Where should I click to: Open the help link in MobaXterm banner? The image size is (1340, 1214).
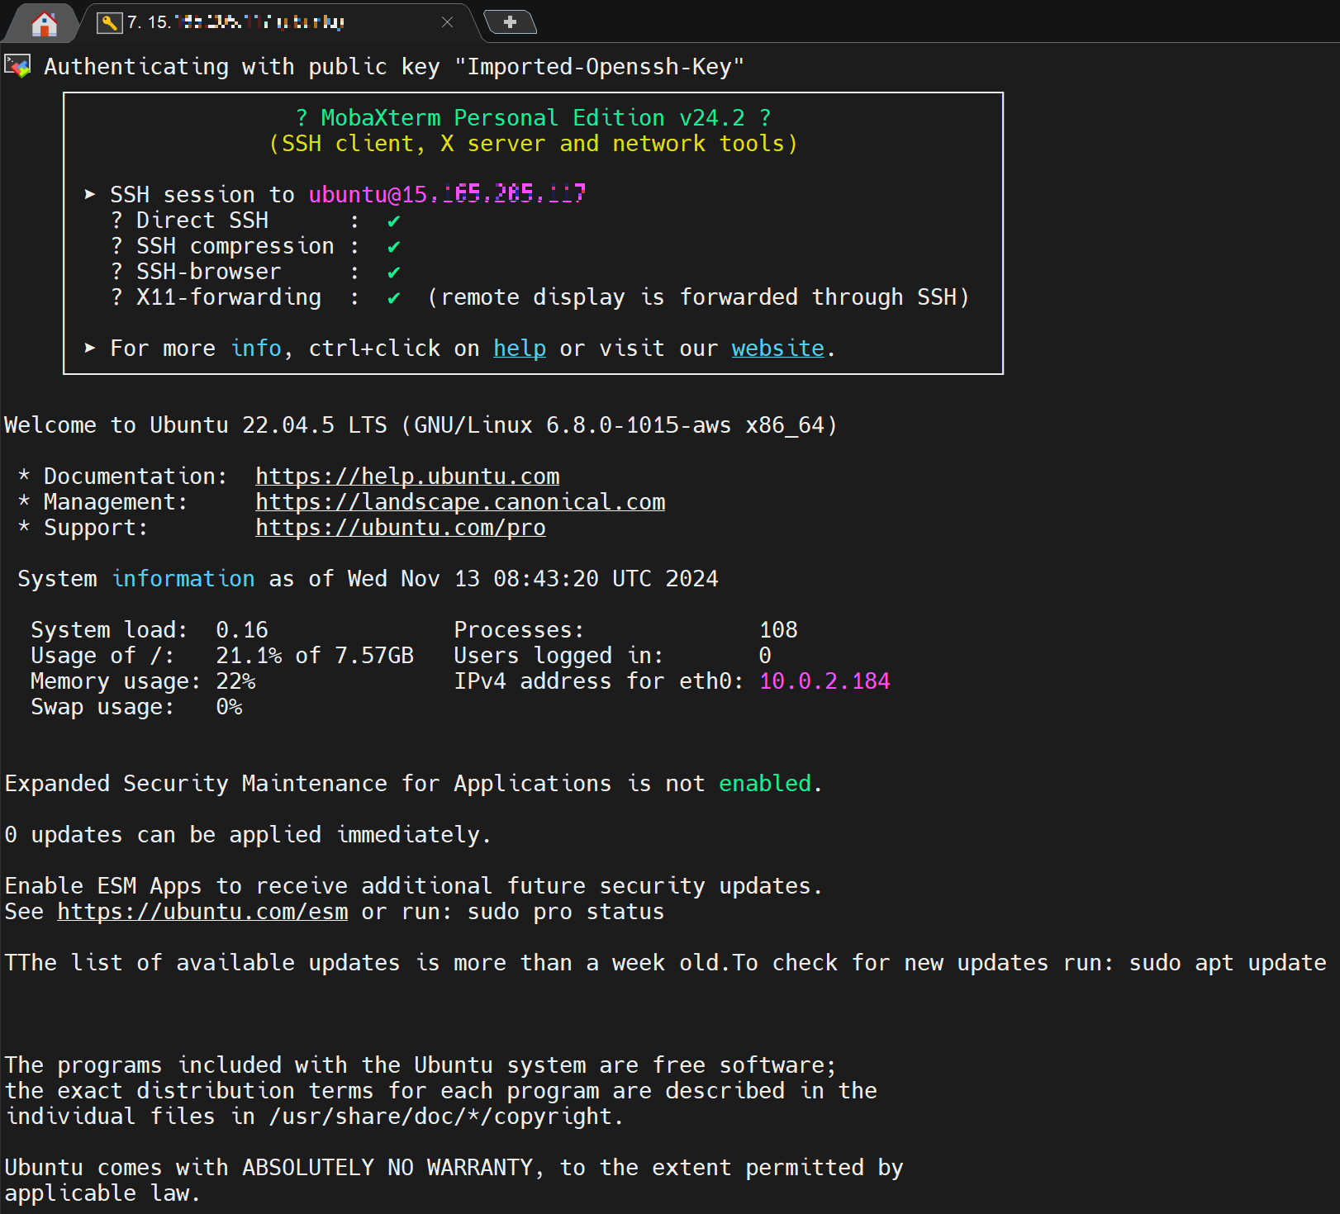point(520,349)
